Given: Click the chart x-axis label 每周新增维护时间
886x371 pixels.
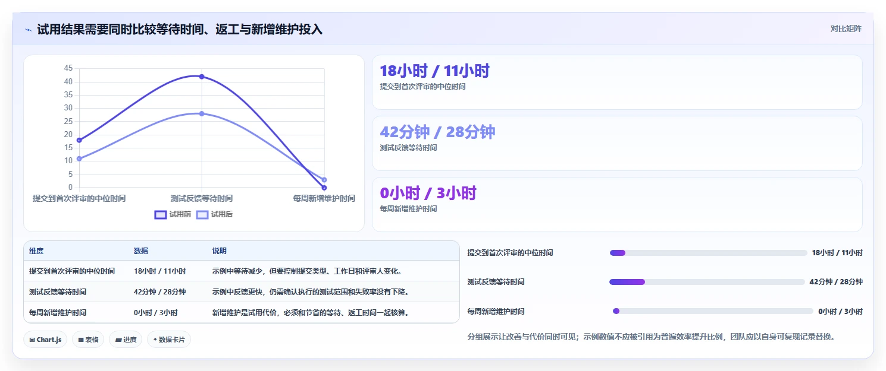Looking at the screenshot, I should click(x=324, y=198).
